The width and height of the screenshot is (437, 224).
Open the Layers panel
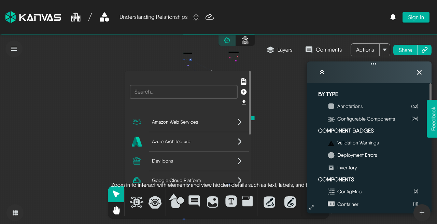pyautogui.click(x=280, y=50)
